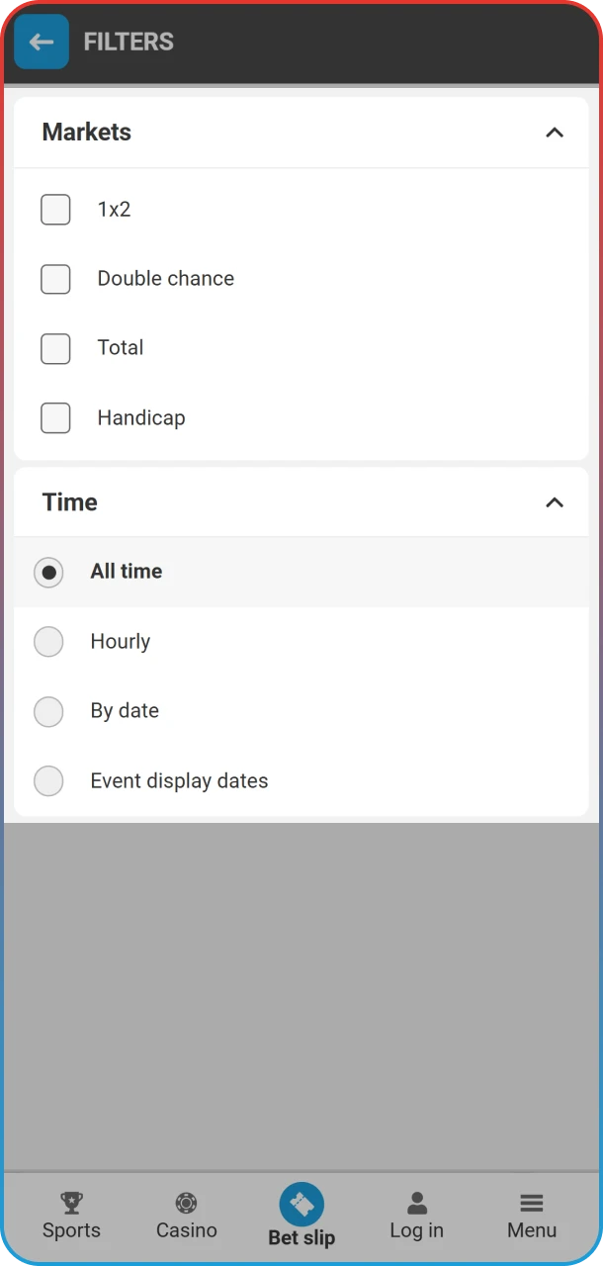Choose the Hourly radio option
603x1266 pixels.
48,642
